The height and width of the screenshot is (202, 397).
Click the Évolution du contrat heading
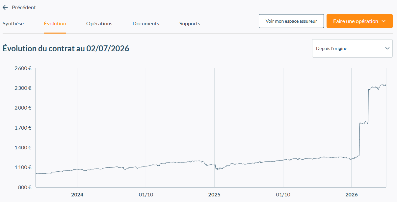point(66,48)
